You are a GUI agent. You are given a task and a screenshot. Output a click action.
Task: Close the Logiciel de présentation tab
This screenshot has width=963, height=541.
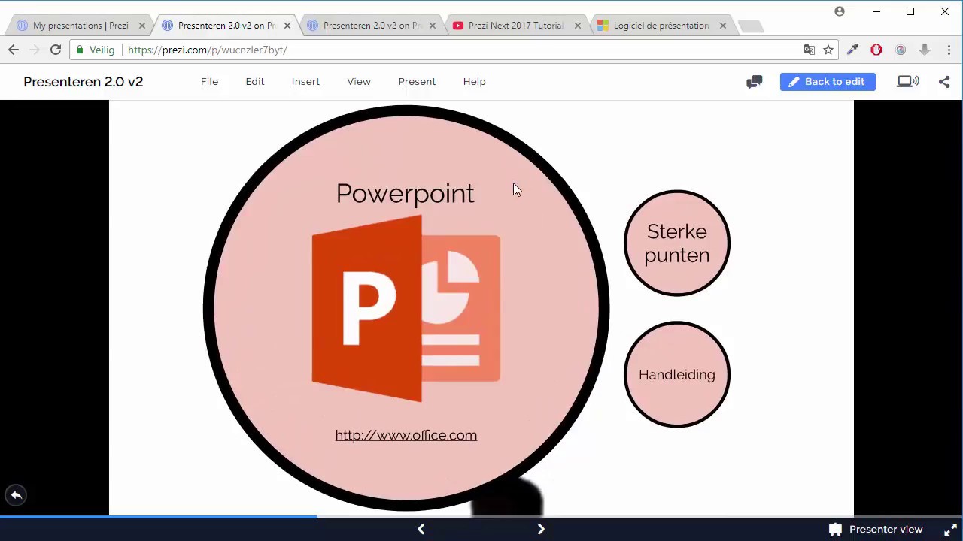tap(723, 26)
